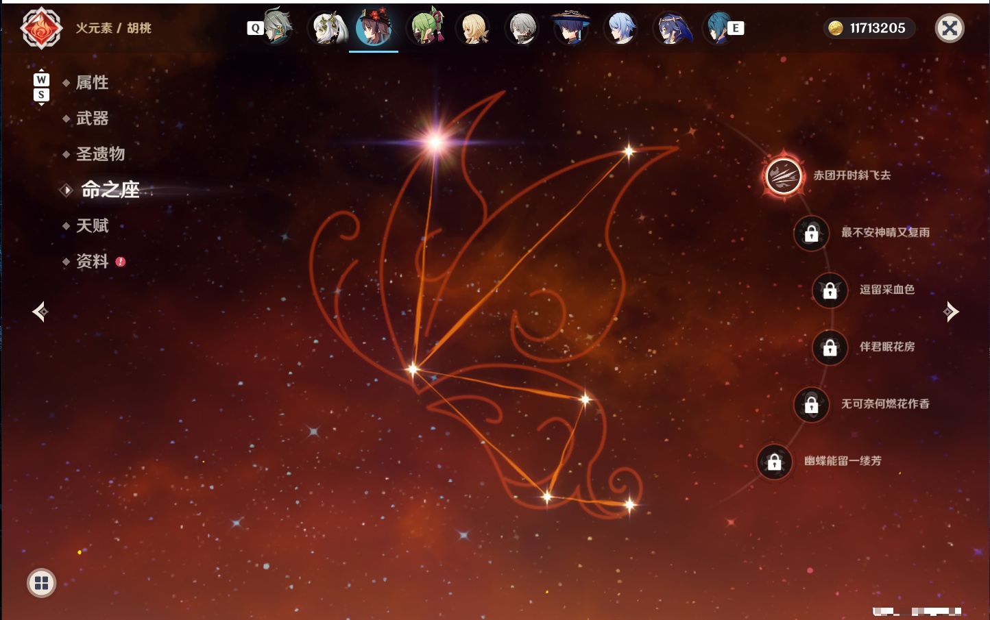Click the 赤团开时斜飞去 constellation label
The image size is (990, 620).
tap(852, 175)
